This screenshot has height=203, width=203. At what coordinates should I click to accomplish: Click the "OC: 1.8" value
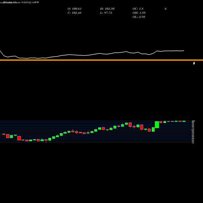138,9
